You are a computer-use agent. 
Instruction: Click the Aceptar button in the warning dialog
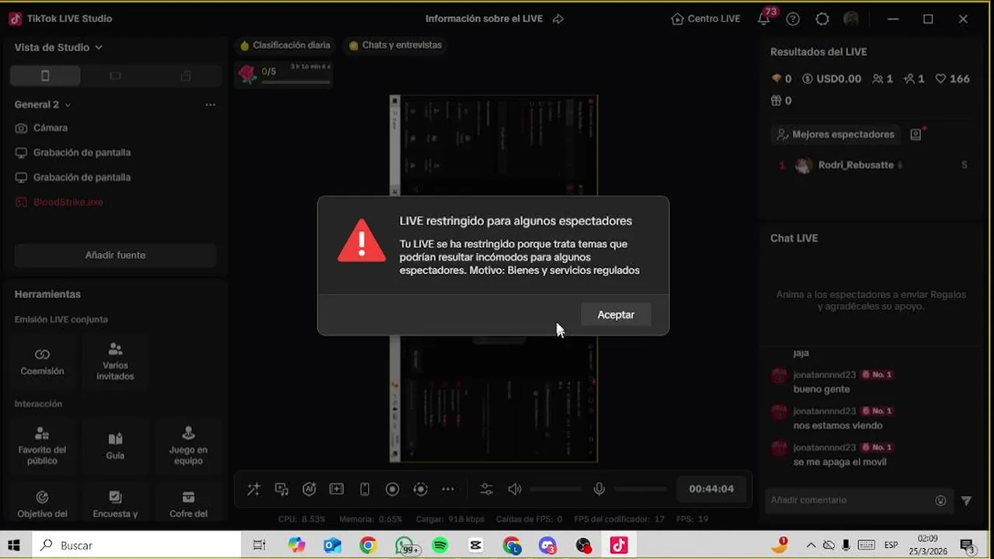tap(616, 314)
